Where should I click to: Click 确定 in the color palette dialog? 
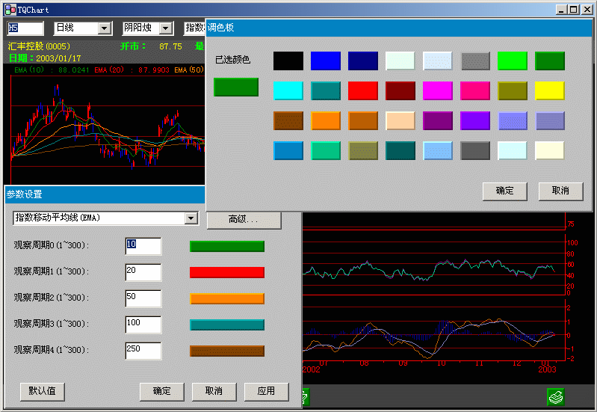505,191
